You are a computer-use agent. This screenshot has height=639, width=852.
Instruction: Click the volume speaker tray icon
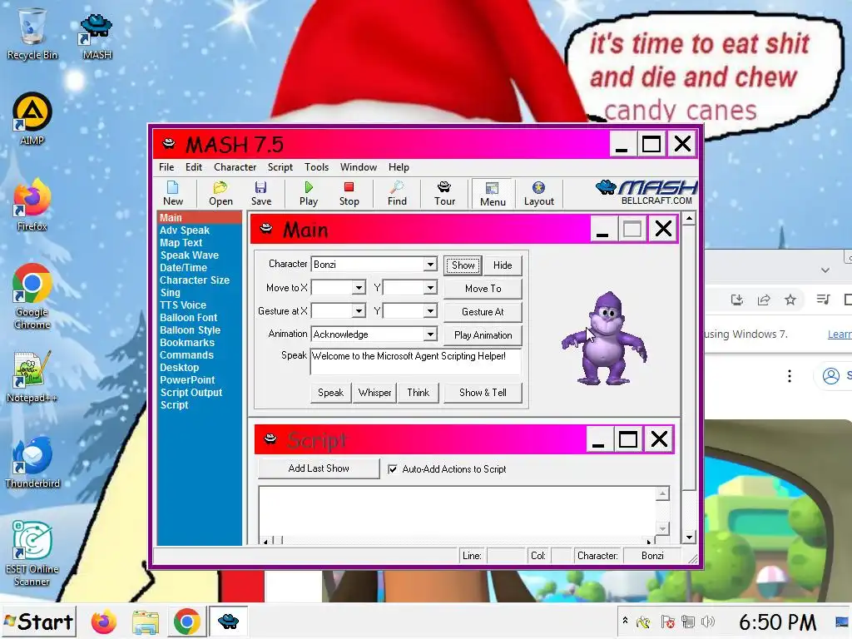pos(707,622)
